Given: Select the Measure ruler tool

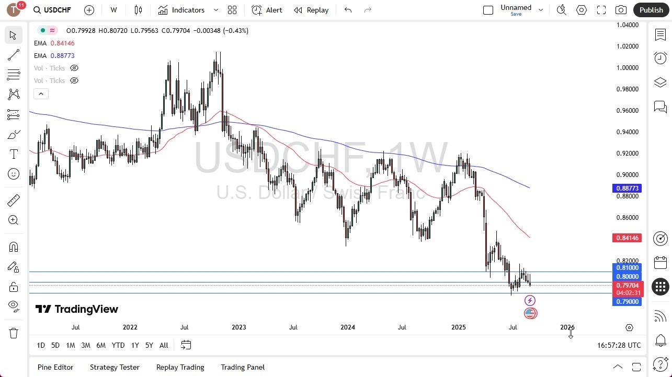Looking at the screenshot, I should pos(13,200).
